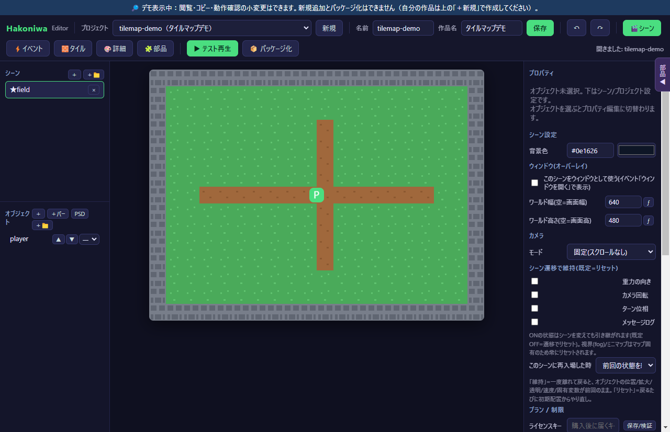670x432 pixels.
Task: Focus the 作品名 title field
Action: point(492,28)
